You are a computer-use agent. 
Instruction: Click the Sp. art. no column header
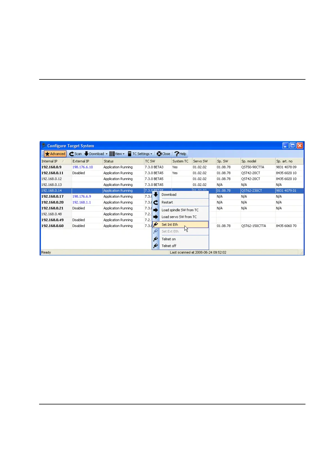(x=289, y=161)
